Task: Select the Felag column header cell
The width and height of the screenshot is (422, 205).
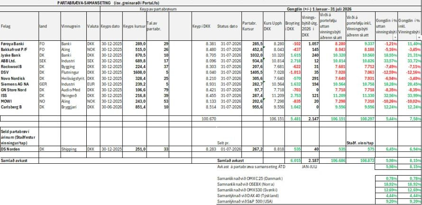Action: [x=19, y=26]
